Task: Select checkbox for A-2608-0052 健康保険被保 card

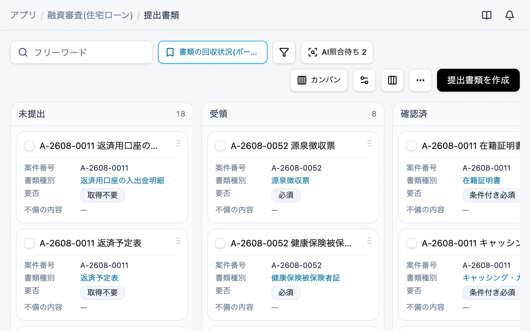Action: pyautogui.click(x=220, y=243)
